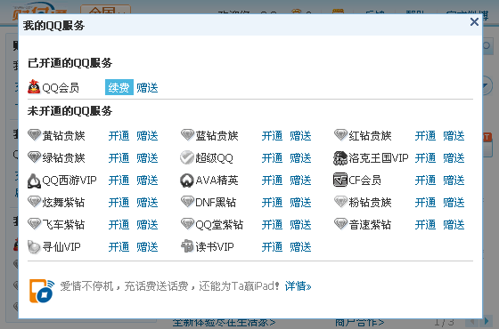This screenshot has height=329, width=499.
Task: Open 开通 for 炫舞紫钻
Action: click(119, 203)
